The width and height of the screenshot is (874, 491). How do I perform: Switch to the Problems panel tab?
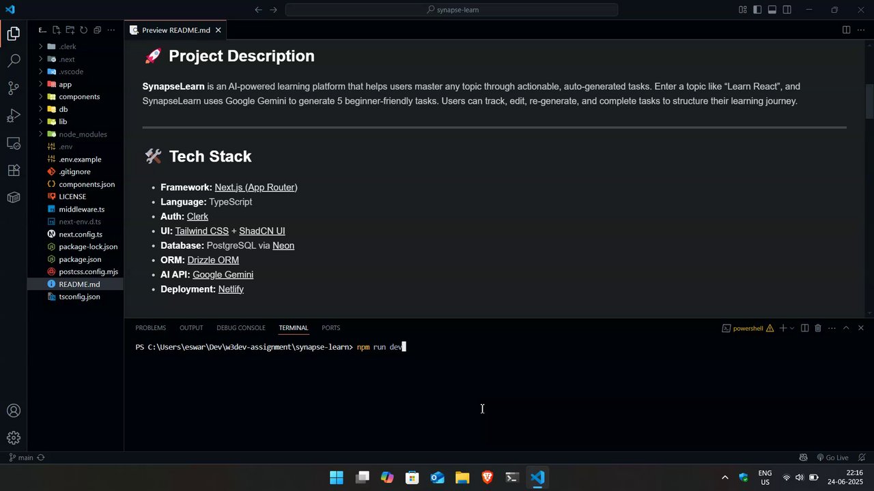pos(150,328)
